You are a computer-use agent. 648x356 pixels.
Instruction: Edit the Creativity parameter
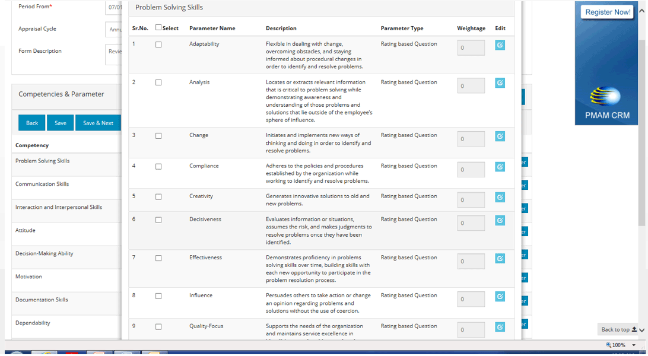tap(500, 198)
